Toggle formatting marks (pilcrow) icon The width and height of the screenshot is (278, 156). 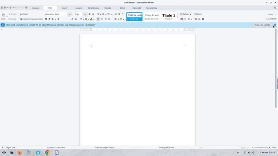click(122, 14)
